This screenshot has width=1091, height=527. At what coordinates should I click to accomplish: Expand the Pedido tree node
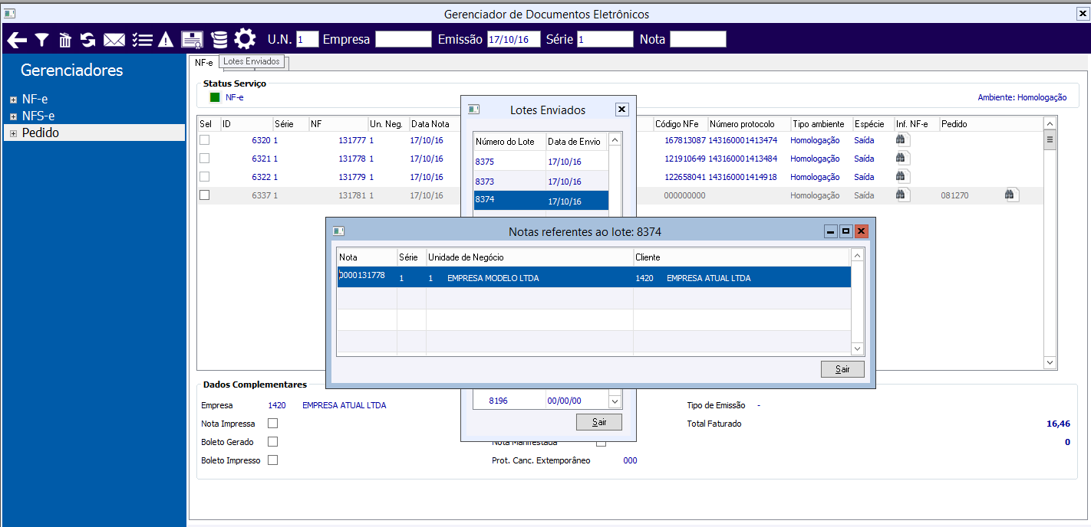13,133
